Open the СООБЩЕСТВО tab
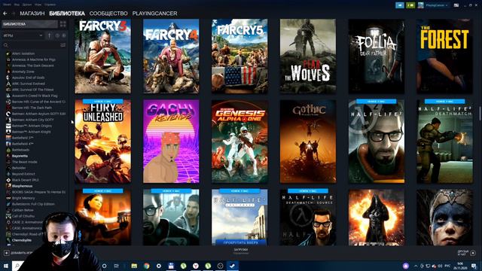The image size is (482, 271). (x=108, y=14)
